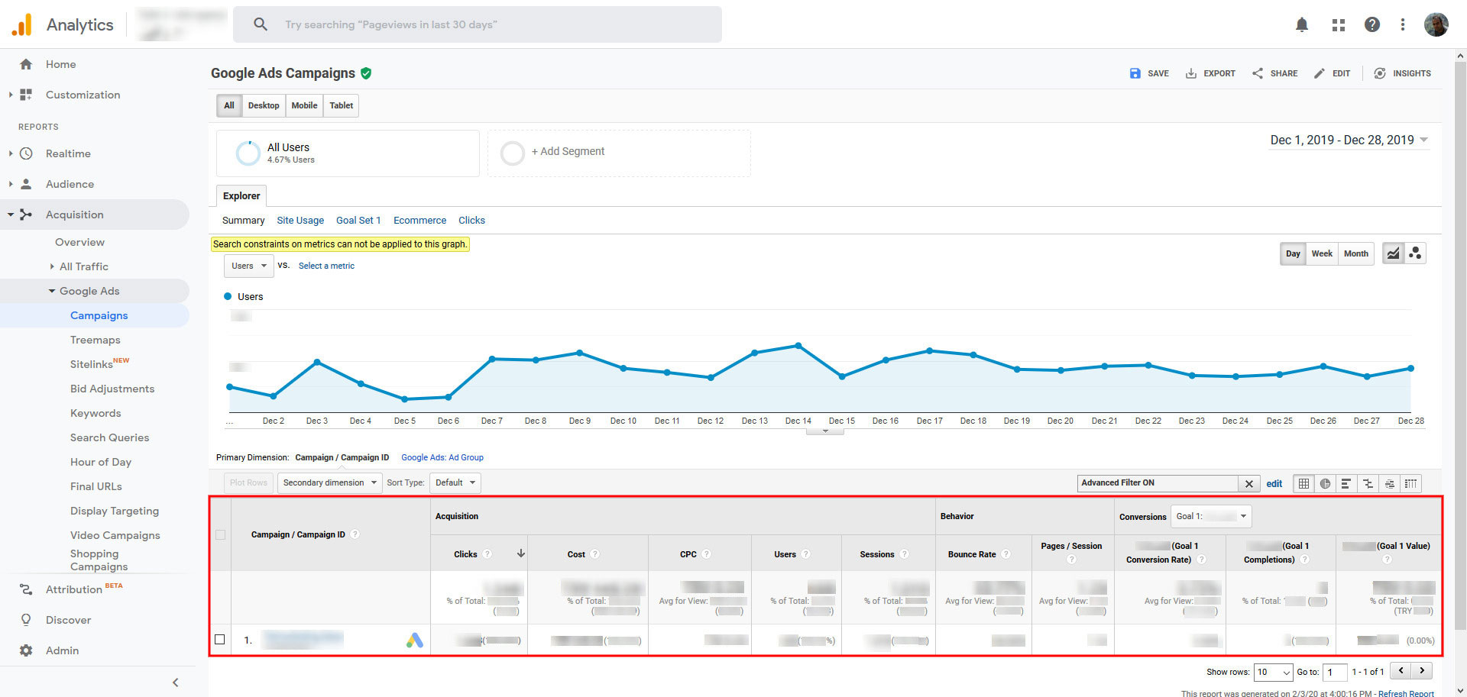Click + Add Segment

pos(568,151)
